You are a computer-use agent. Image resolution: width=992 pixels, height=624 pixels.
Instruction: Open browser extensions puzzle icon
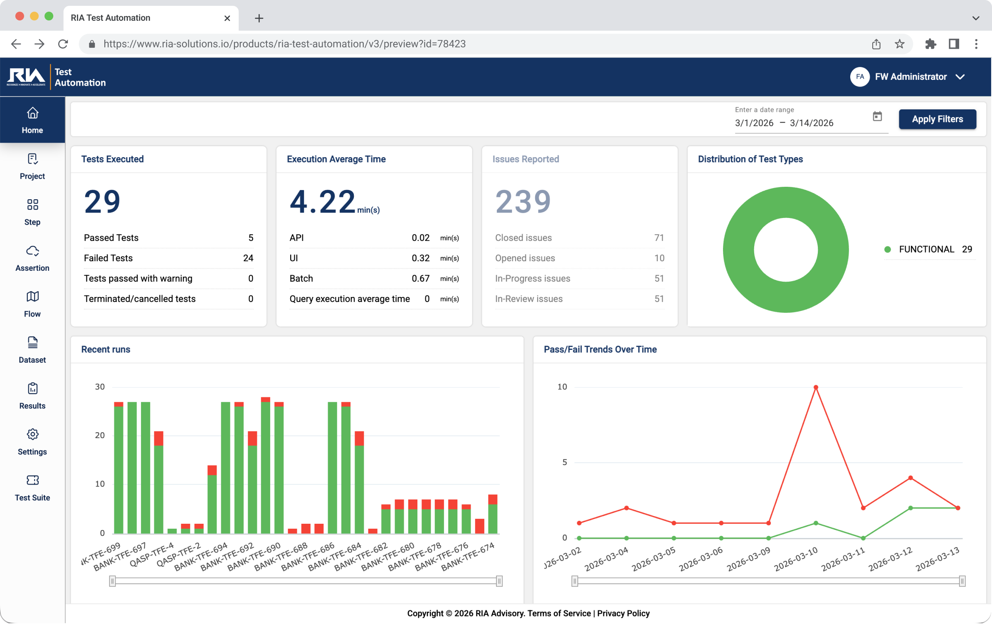pyautogui.click(x=930, y=44)
